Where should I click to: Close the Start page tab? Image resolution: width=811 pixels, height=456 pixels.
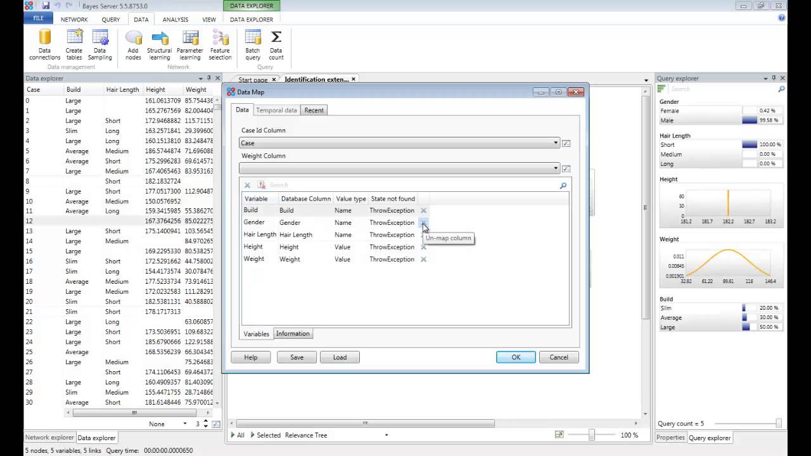click(274, 80)
